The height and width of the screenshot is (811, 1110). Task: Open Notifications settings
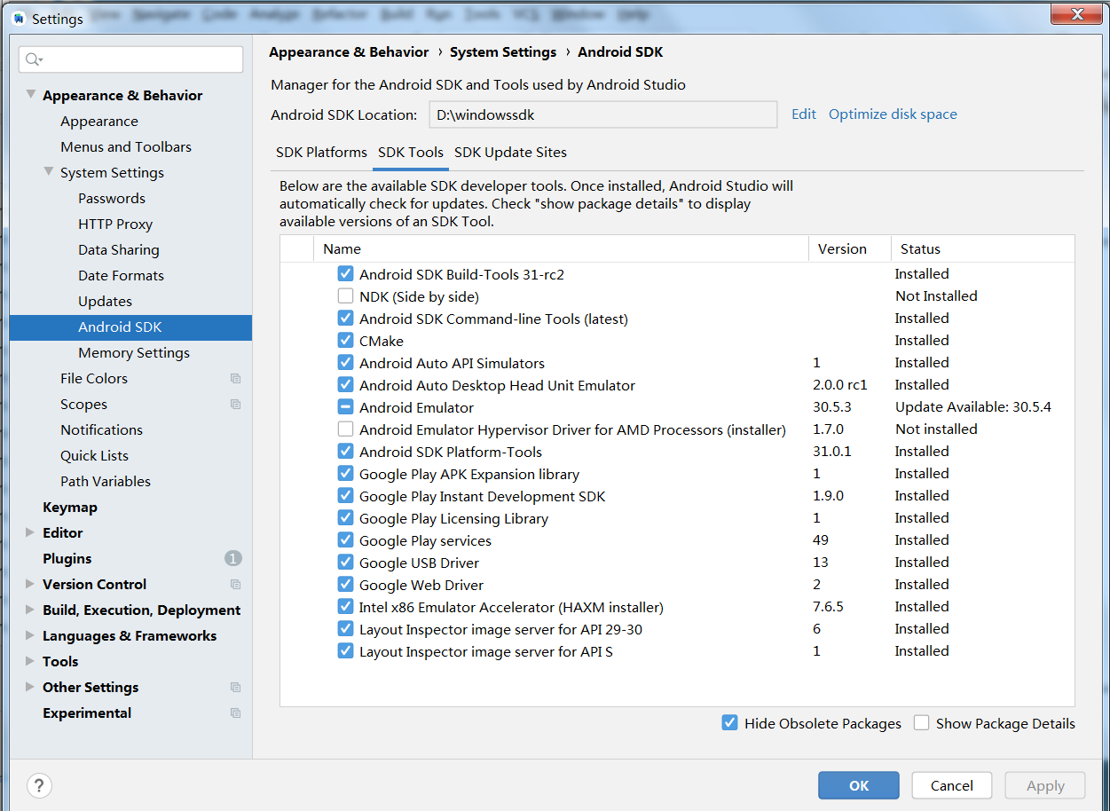point(101,430)
